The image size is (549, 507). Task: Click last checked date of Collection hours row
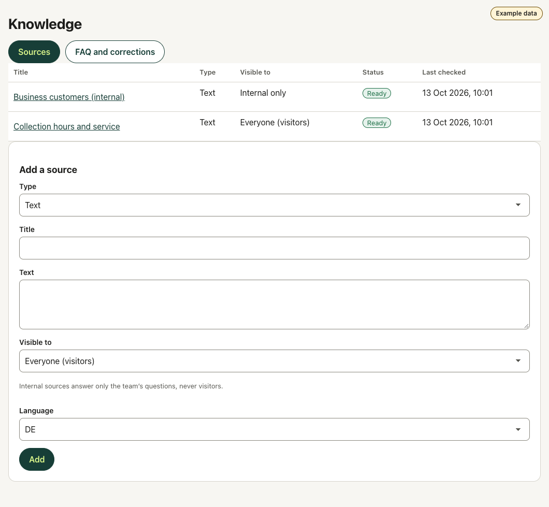pyautogui.click(x=457, y=122)
